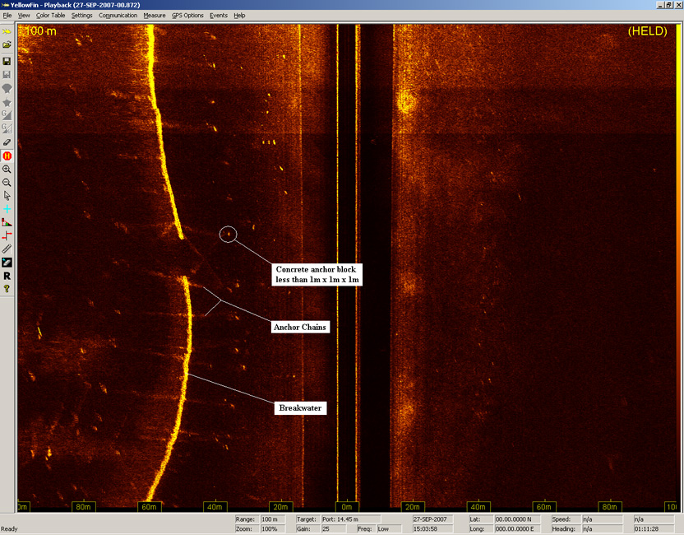Open the Freq selector showing Low
The height and width of the screenshot is (535, 684).
(x=391, y=528)
